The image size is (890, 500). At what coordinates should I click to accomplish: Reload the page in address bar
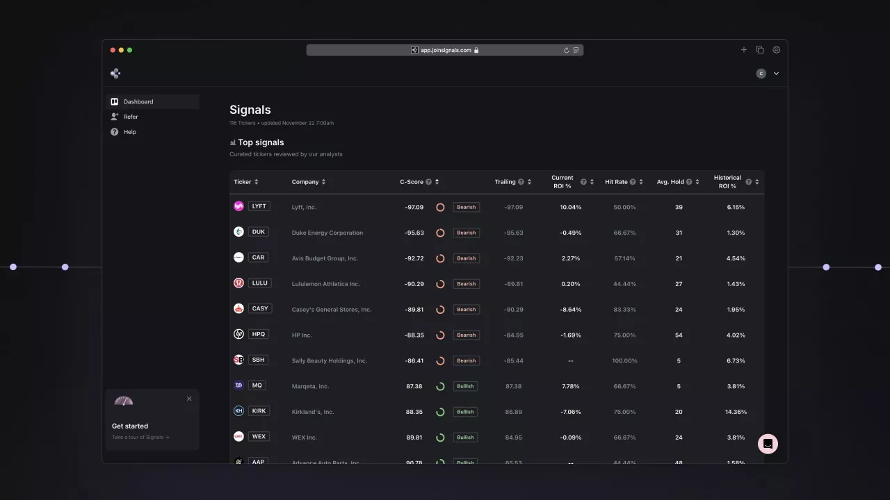coord(566,50)
